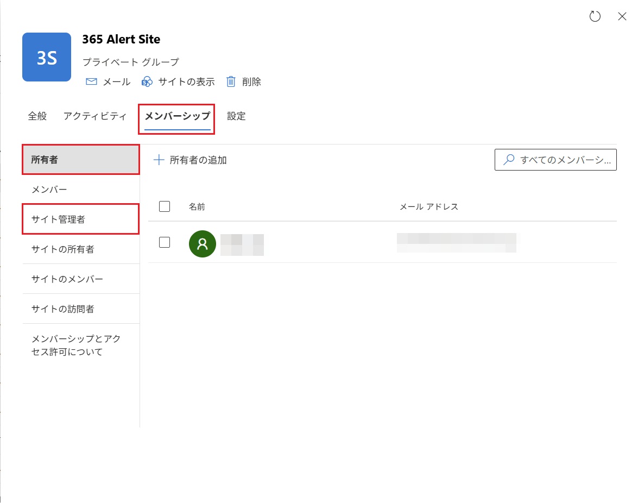Toggle the select-all checkbox in header

(165, 206)
